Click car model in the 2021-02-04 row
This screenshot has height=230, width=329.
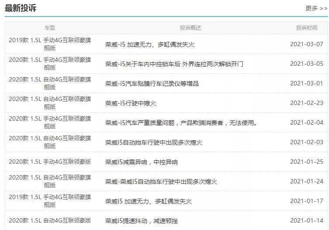coord(50,123)
